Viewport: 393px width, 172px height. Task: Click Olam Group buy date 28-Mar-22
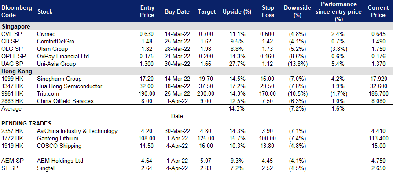pos(177,49)
